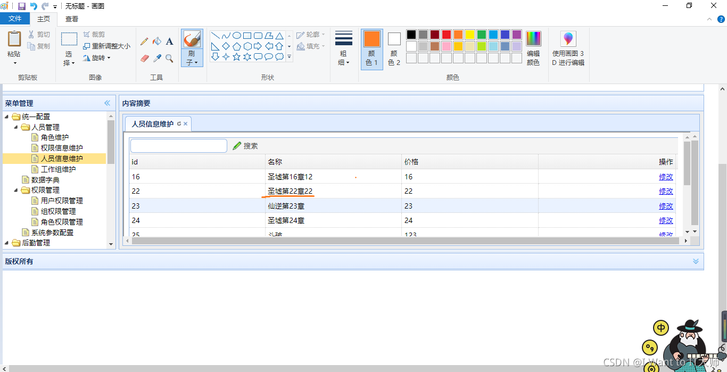Click 修改 link in row id 23

click(x=666, y=206)
